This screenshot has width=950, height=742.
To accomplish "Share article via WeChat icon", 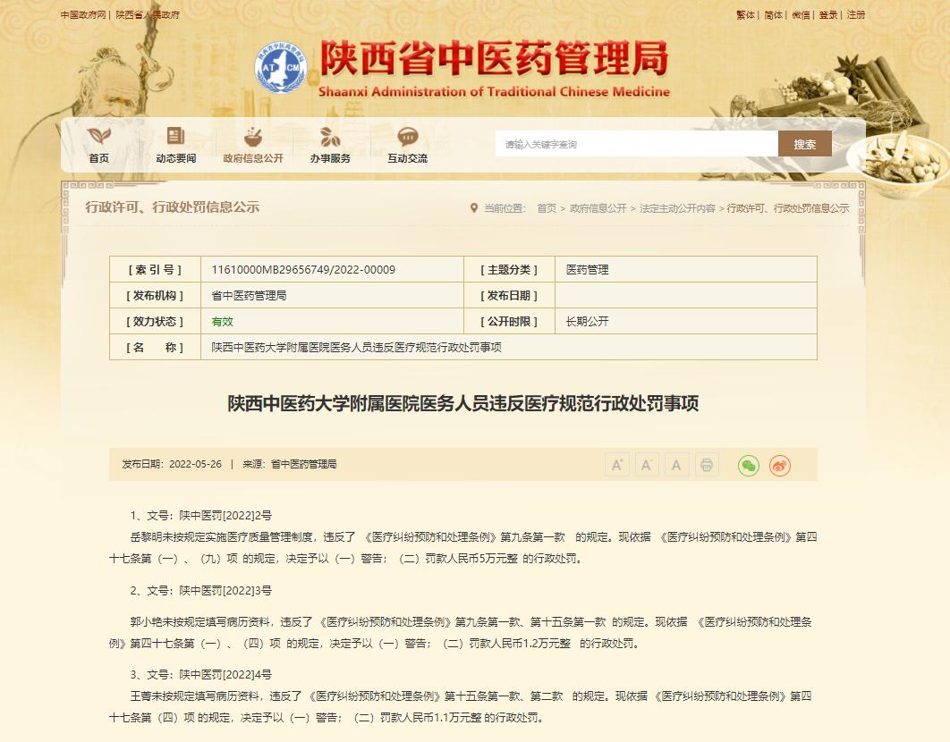I will coord(749,465).
